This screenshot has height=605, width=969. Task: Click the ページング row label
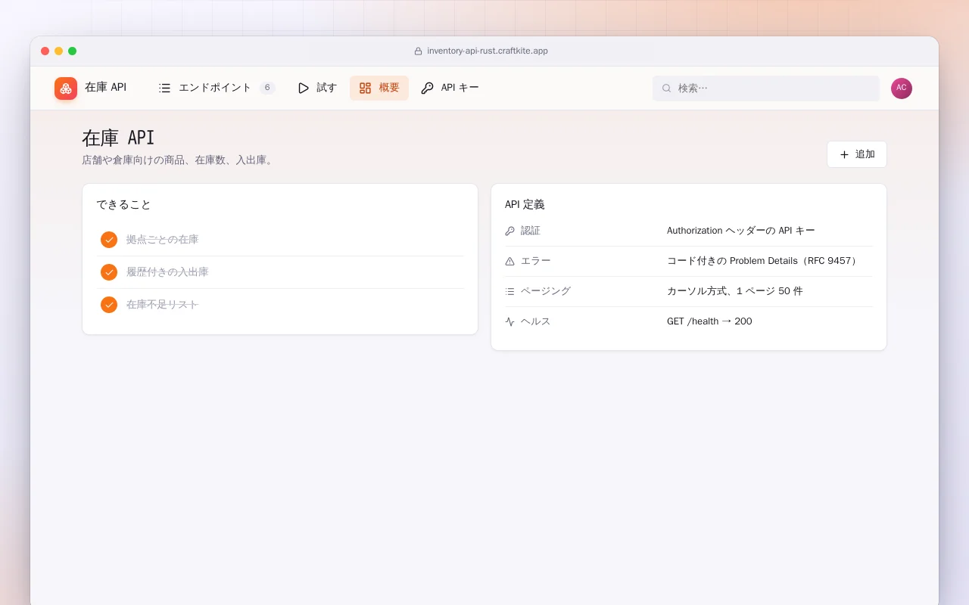click(546, 291)
